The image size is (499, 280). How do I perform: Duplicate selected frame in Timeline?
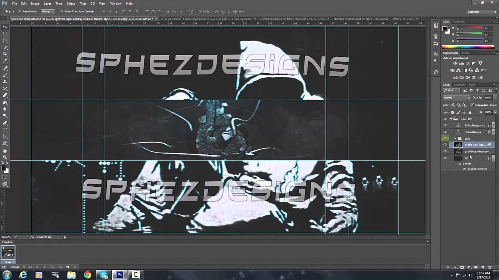(x=68, y=267)
